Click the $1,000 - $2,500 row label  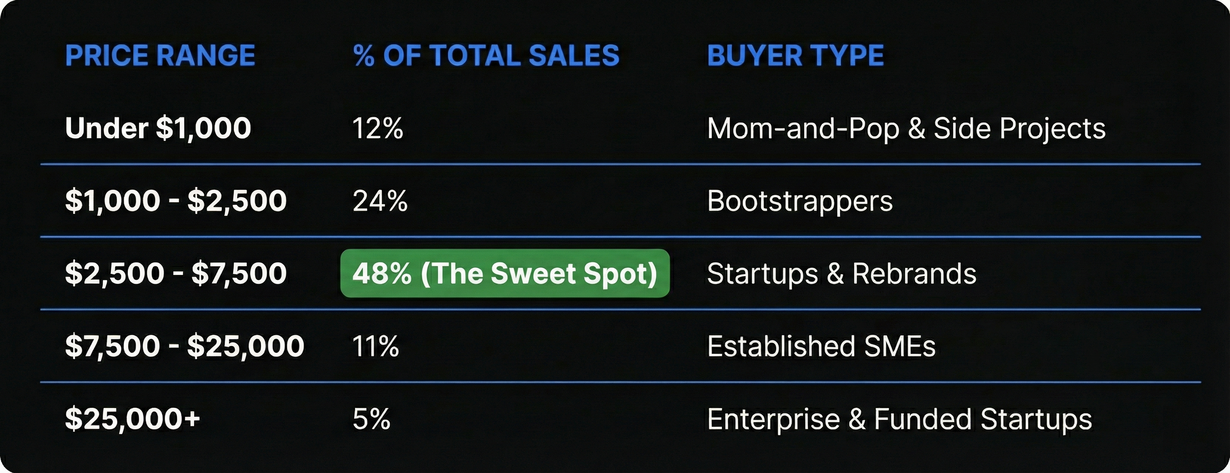click(176, 201)
